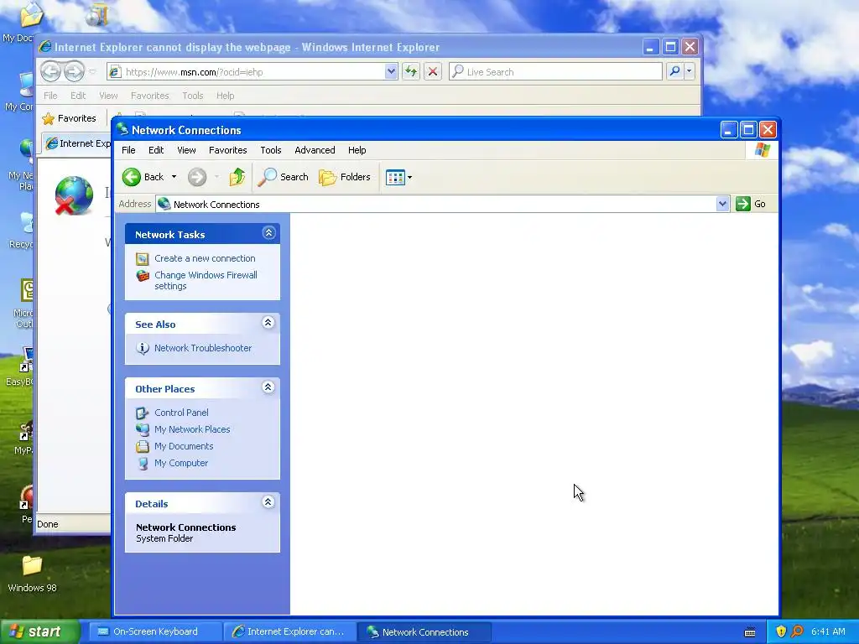Open the File menu in Network Connections

(128, 150)
